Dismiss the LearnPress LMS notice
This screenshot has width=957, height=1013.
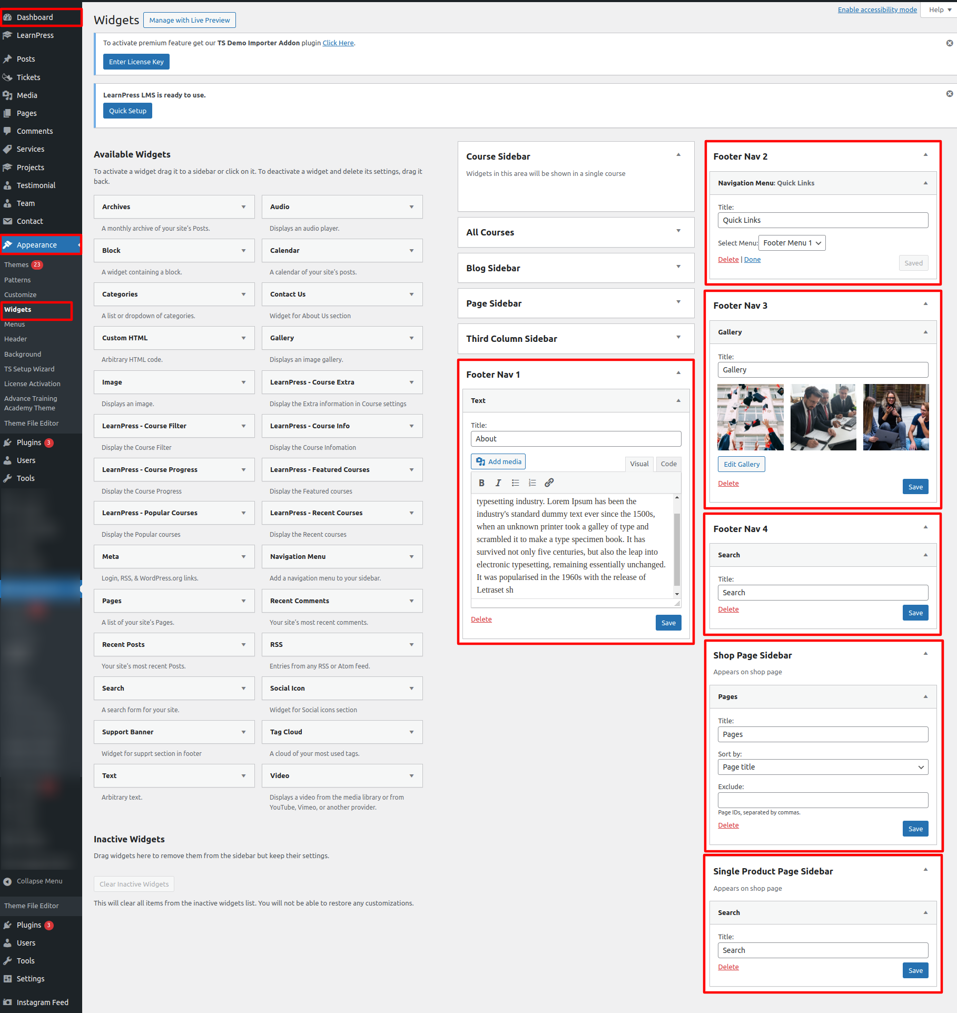[949, 94]
